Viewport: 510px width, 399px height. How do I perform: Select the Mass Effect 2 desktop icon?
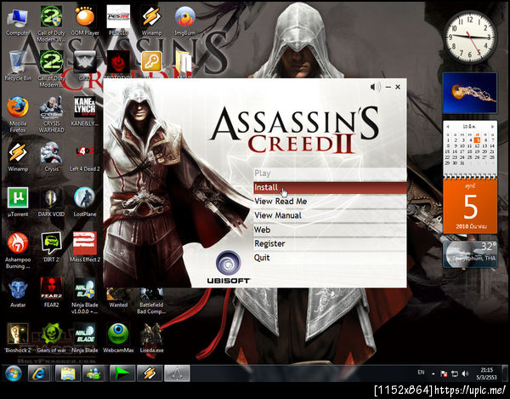point(84,248)
